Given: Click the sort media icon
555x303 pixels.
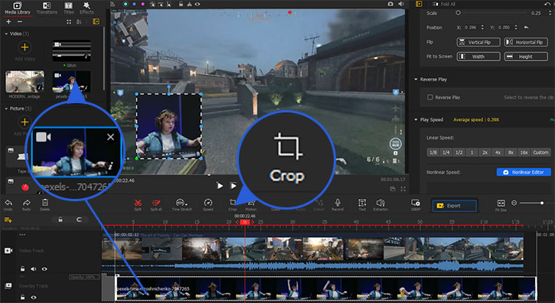Looking at the screenshot, I should point(79,22).
